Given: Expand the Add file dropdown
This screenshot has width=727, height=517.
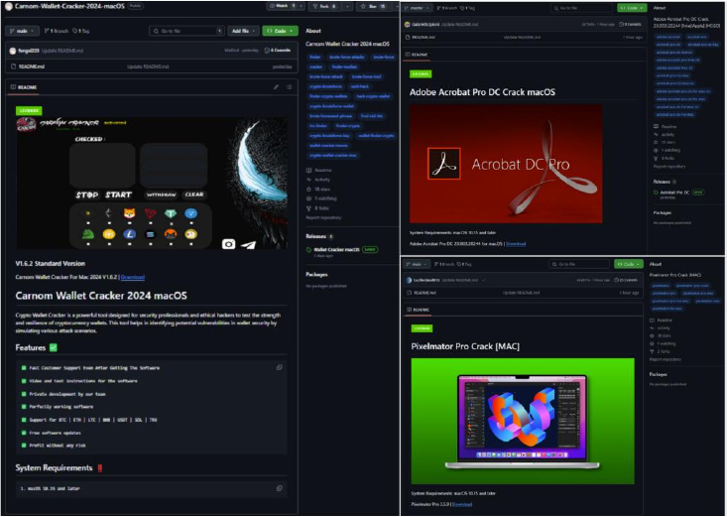Looking at the screenshot, I should [243, 31].
